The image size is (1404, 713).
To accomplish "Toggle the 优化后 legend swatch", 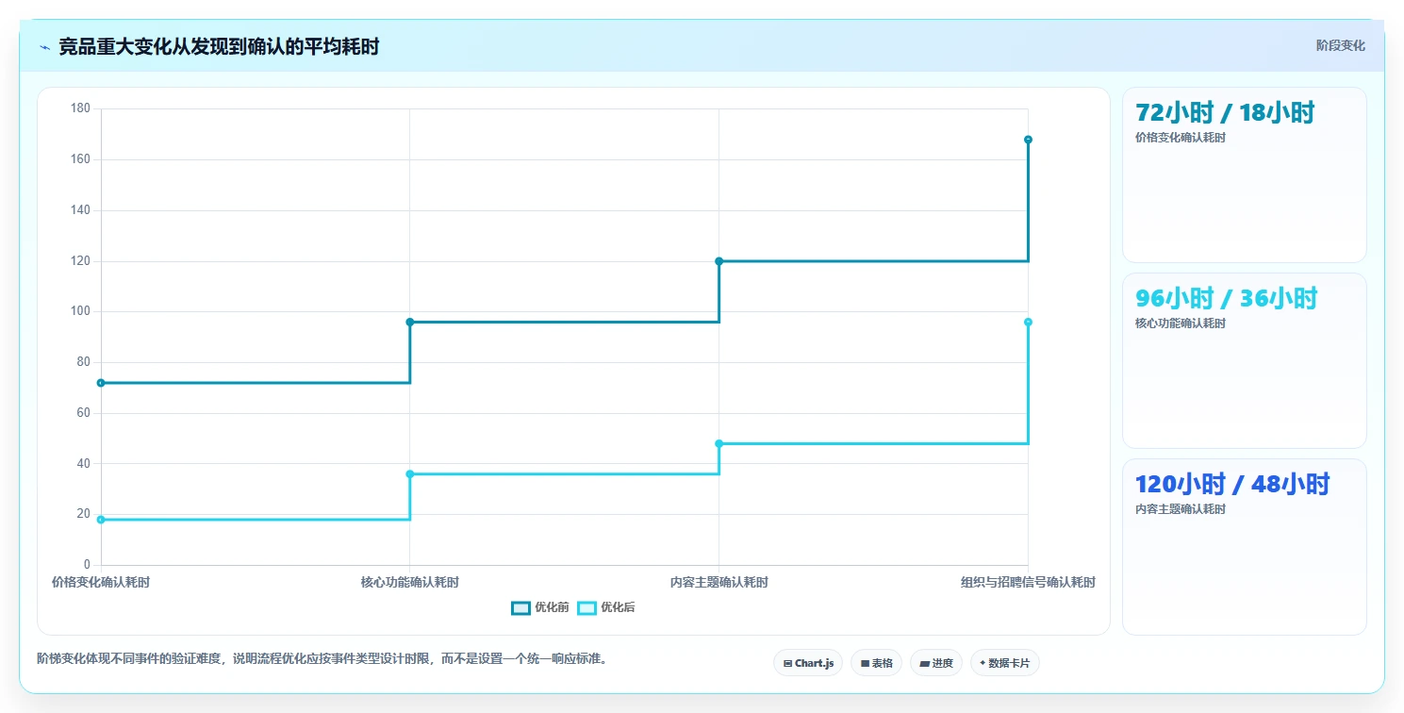I will click(586, 607).
